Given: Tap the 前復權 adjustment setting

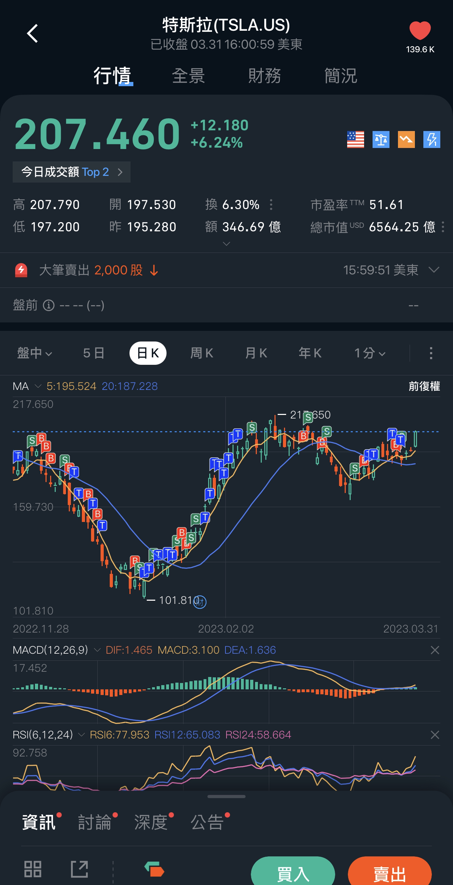Looking at the screenshot, I should click(424, 386).
